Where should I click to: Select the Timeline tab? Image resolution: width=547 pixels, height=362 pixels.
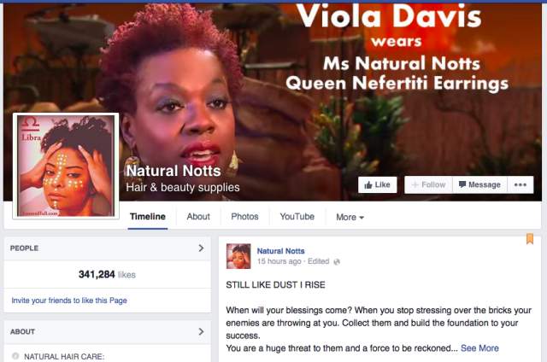148,217
